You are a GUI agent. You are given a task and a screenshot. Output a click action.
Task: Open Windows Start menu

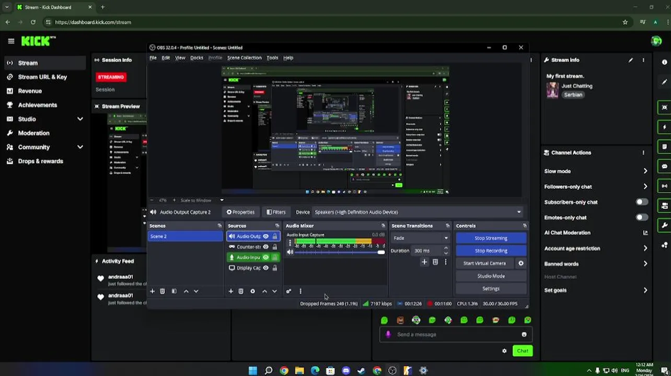[253, 371]
